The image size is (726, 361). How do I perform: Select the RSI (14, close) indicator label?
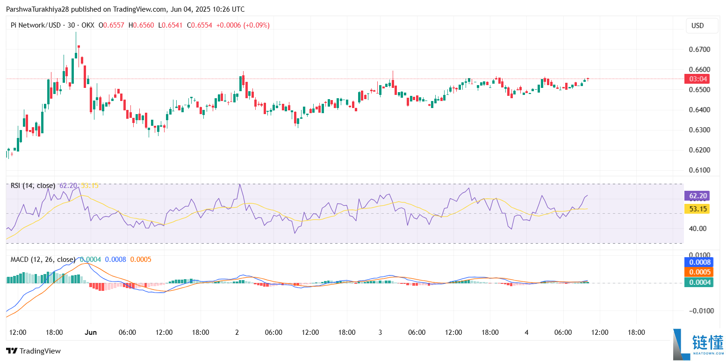click(33, 186)
